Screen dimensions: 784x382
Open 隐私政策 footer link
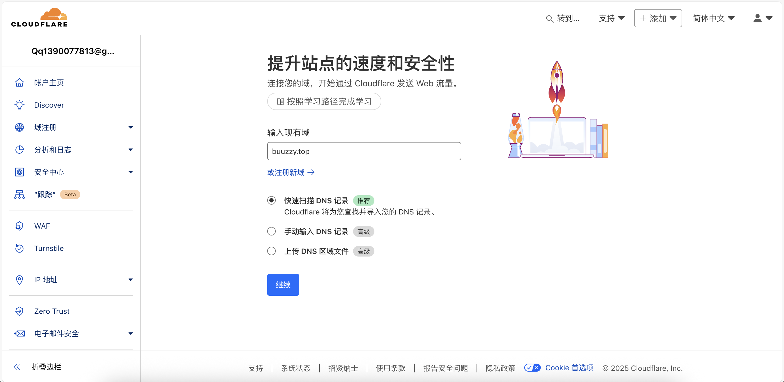point(500,368)
